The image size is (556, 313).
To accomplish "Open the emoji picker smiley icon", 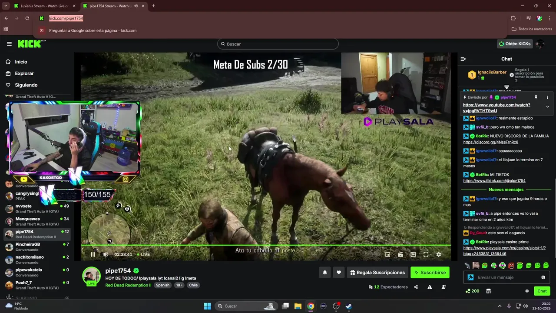I will [543, 277].
